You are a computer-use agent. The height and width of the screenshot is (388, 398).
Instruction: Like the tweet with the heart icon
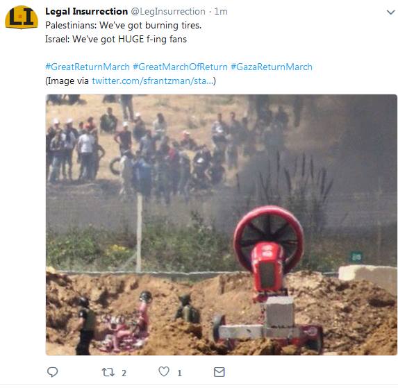click(x=164, y=372)
